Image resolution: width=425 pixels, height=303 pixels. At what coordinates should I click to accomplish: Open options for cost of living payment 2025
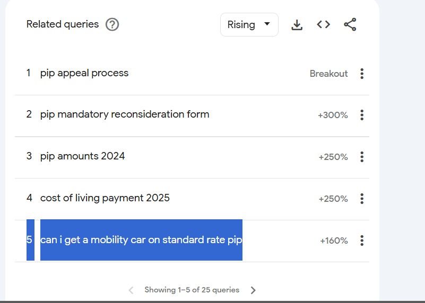[362, 199]
